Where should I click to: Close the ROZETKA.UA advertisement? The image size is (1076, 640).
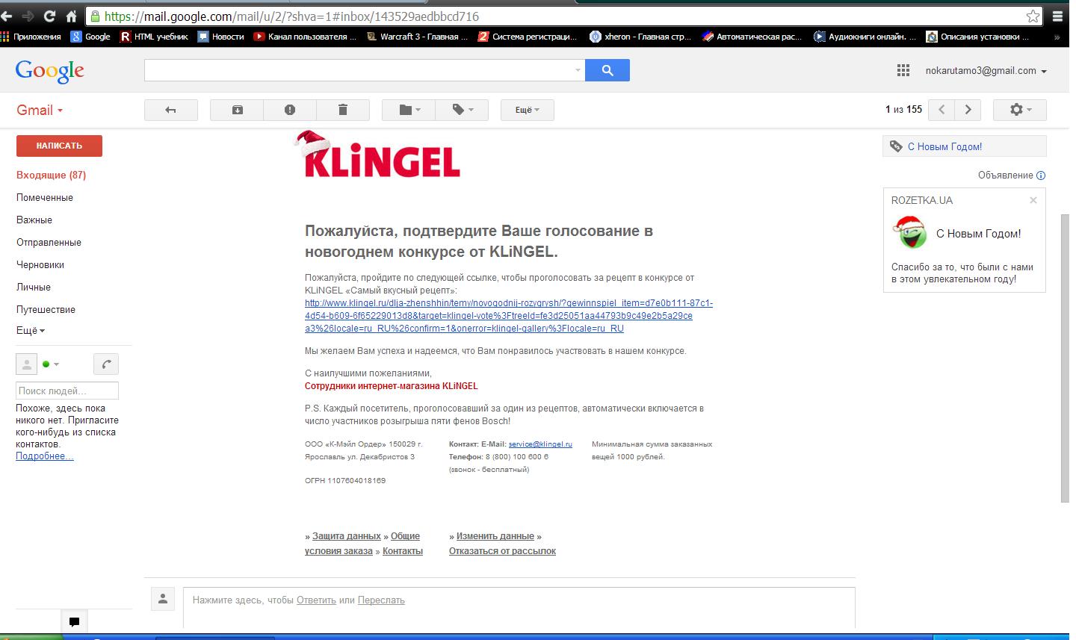(x=1033, y=200)
